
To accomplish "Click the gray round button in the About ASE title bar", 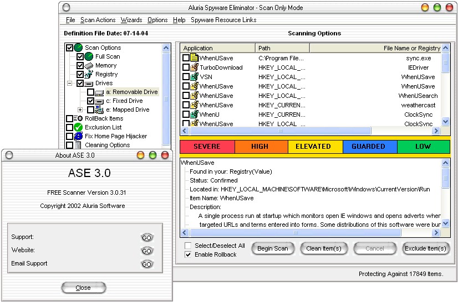I will point(9,155).
